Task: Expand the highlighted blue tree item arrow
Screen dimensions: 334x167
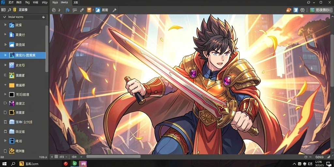Action: click(x=5, y=55)
